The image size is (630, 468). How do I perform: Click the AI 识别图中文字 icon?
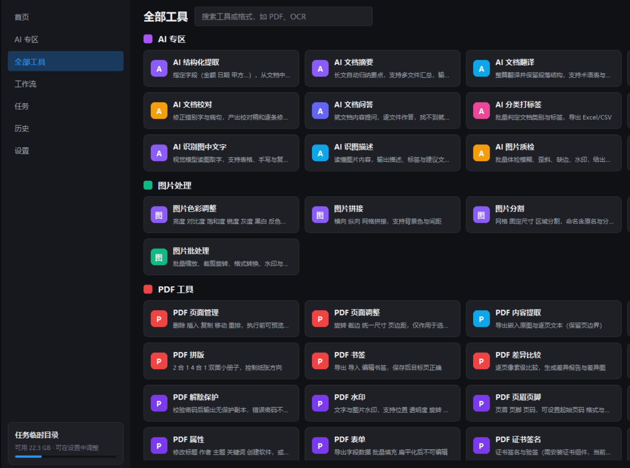click(x=159, y=153)
